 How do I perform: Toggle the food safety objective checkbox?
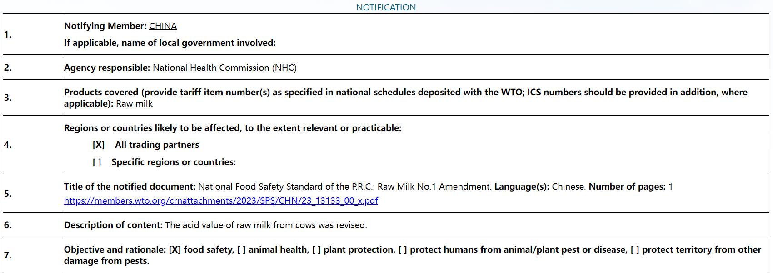pyautogui.click(x=175, y=249)
